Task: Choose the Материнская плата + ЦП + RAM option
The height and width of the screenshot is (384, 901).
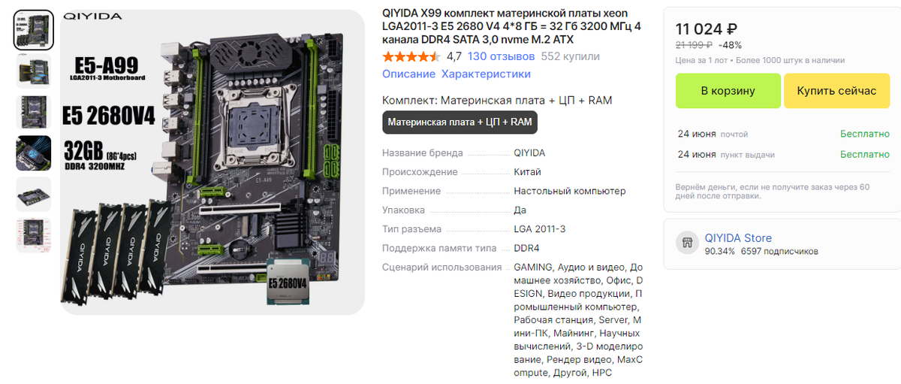Action: click(x=460, y=122)
